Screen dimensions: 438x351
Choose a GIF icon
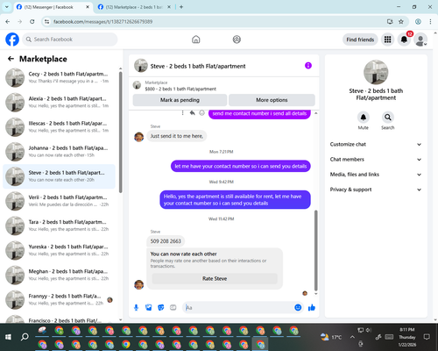173,307
